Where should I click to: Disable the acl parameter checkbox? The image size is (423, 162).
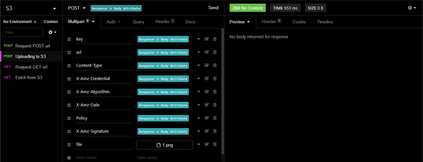tap(207, 52)
